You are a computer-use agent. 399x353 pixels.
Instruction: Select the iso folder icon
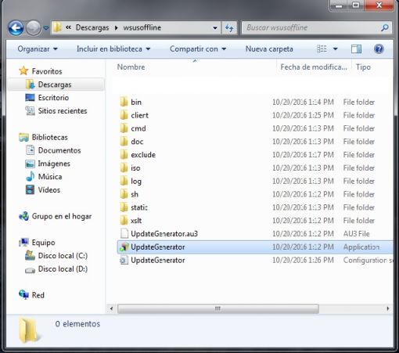[x=124, y=167]
